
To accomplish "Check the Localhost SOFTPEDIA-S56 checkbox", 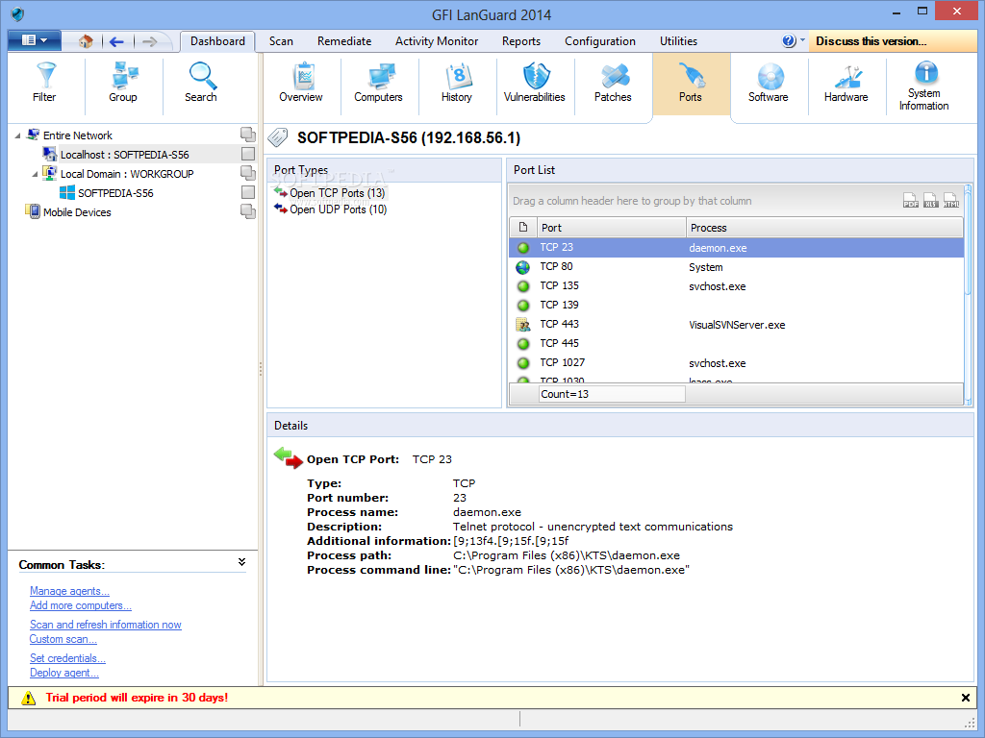I will [x=248, y=154].
